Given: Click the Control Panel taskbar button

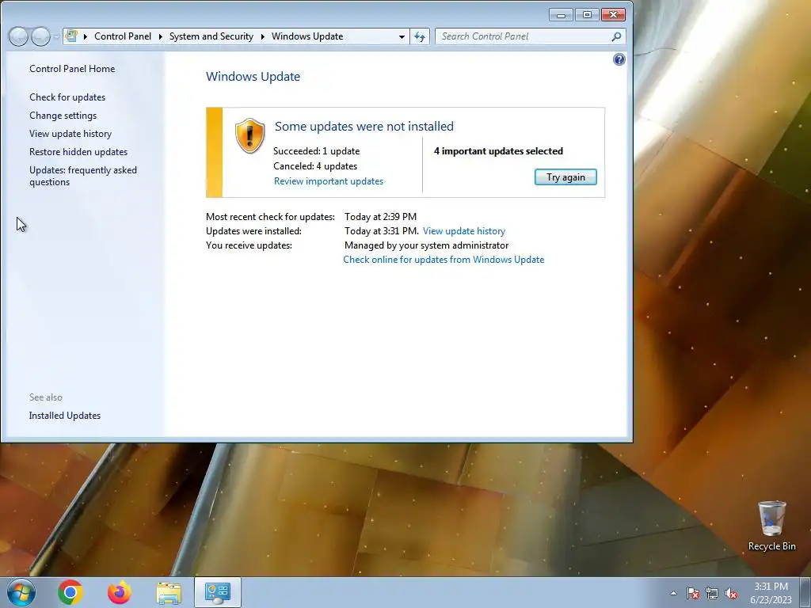Looking at the screenshot, I should point(218,592).
